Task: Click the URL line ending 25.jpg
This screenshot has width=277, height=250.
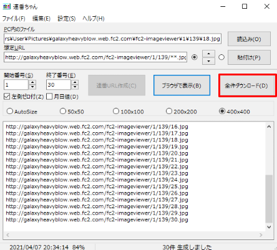Action: pos(97,186)
